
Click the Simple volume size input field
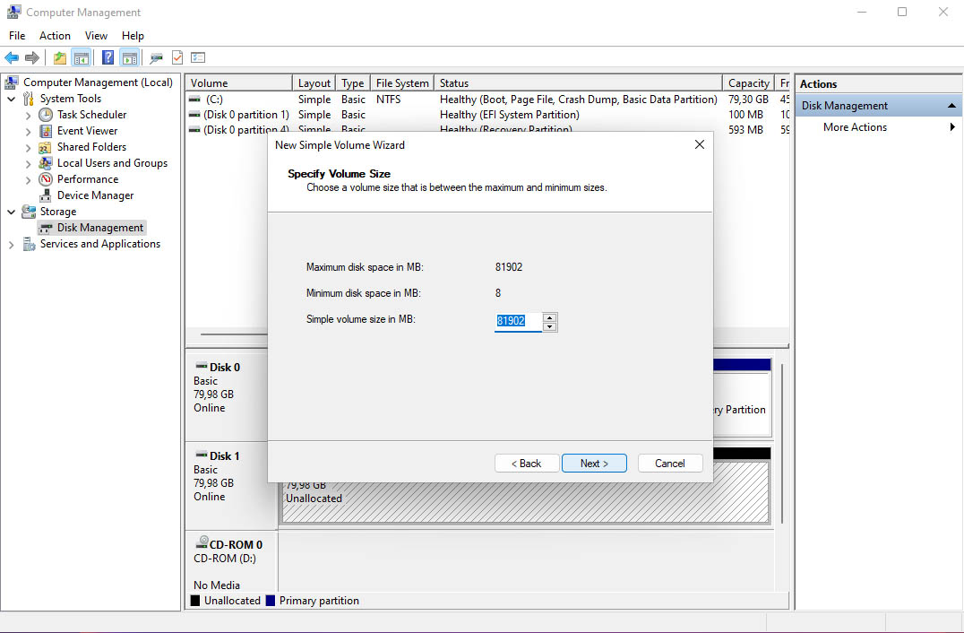[517, 321]
